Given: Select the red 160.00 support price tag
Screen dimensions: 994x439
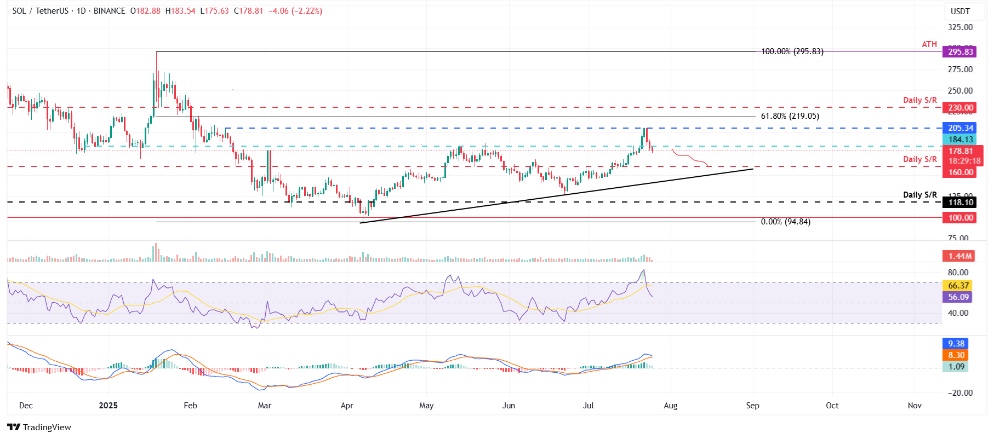Looking at the screenshot, I should tap(960, 172).
